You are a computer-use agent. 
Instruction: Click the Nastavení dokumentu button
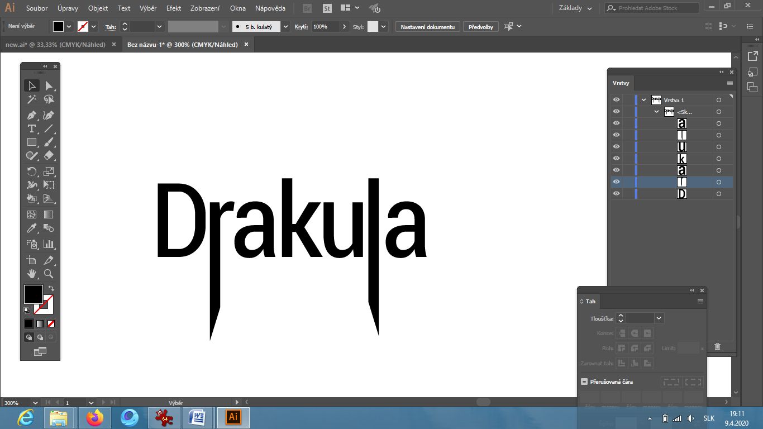(x=427, y=26)
